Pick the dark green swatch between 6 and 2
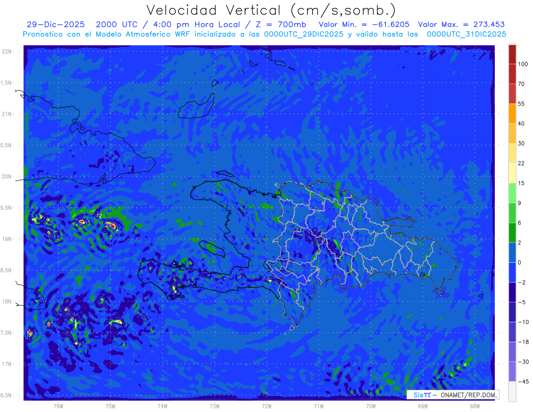Viewport: 533px width, 412px height. (x=512, y=232)
